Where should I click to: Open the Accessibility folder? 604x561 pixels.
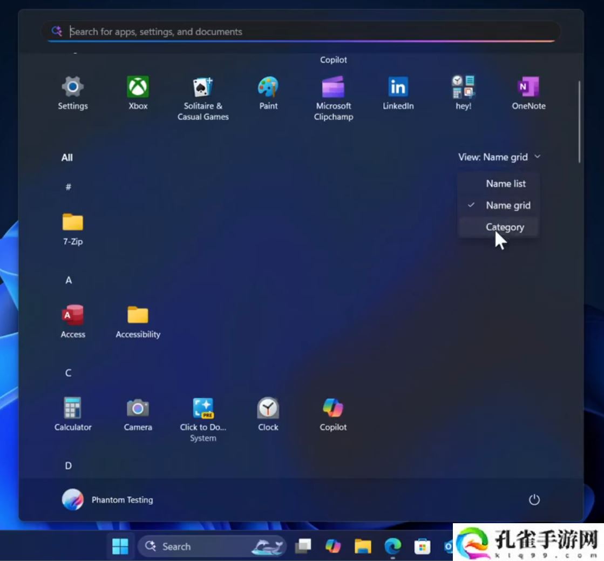click(138, 322)
